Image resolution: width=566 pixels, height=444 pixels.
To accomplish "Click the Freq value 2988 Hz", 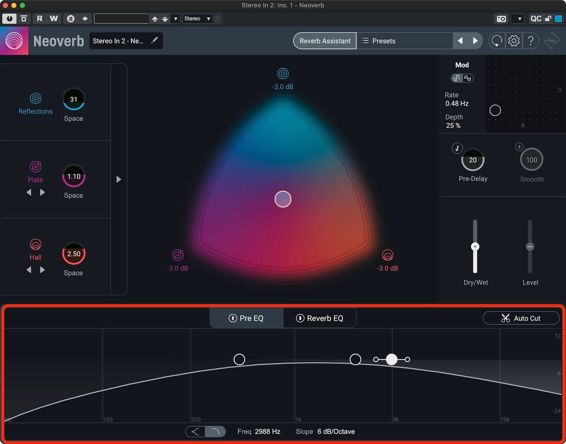I will tap(267, 432).
